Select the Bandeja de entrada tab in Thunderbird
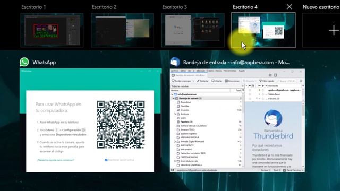This screenshot has width=340, height=191. click(x=189, y=75)
